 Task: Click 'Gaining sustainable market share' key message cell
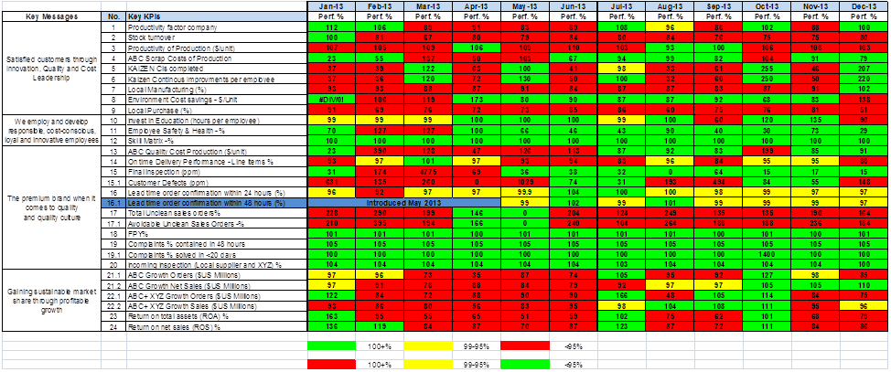[x=52, y=299]
